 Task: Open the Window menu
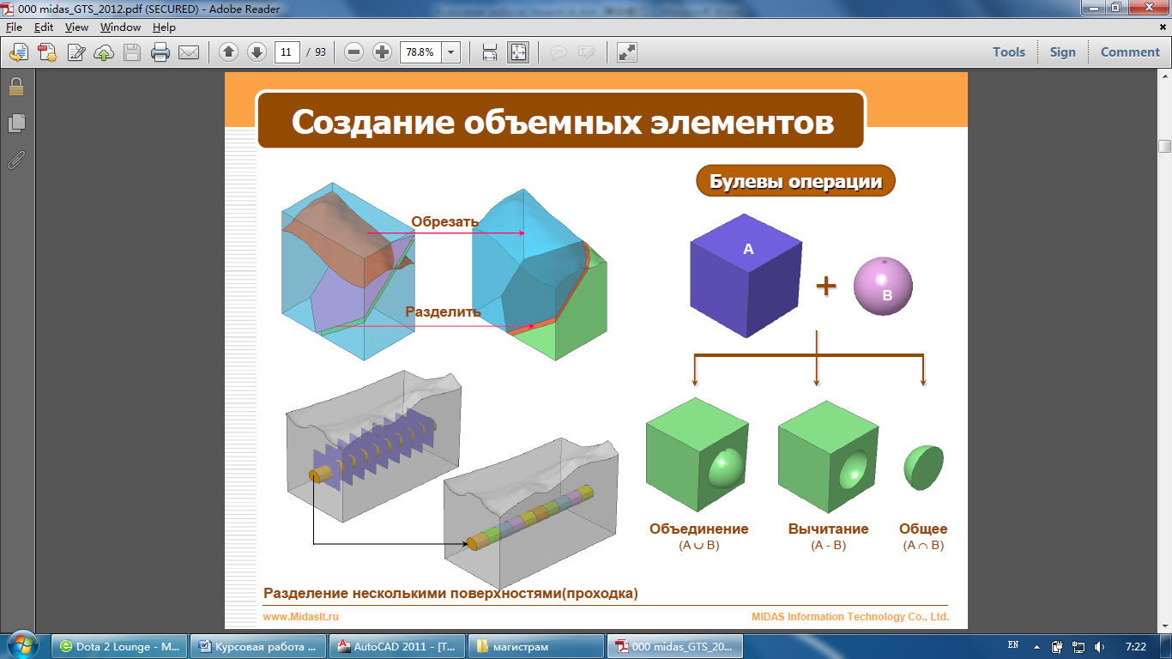click(x=120, y=27)
